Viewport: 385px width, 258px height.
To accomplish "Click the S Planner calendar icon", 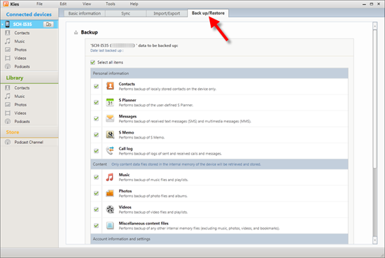I will [110, 102].
